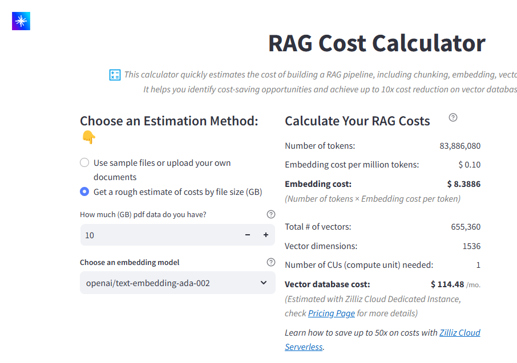
Task: Click the Zilliz star logo icon
Action: pos(21,21)
